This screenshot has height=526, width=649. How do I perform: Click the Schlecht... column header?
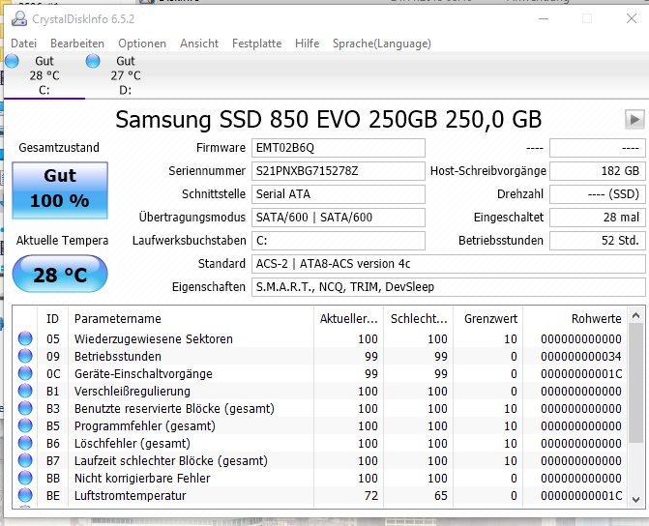tap(419, 319)
